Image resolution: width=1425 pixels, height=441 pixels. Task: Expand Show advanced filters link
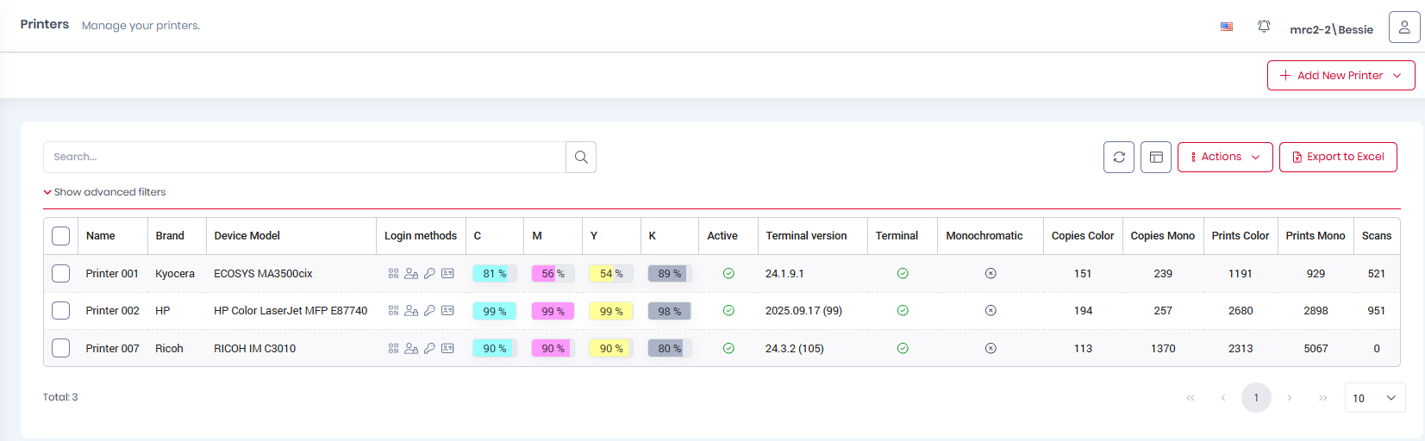pyautogui.click(x=105, y=192)
